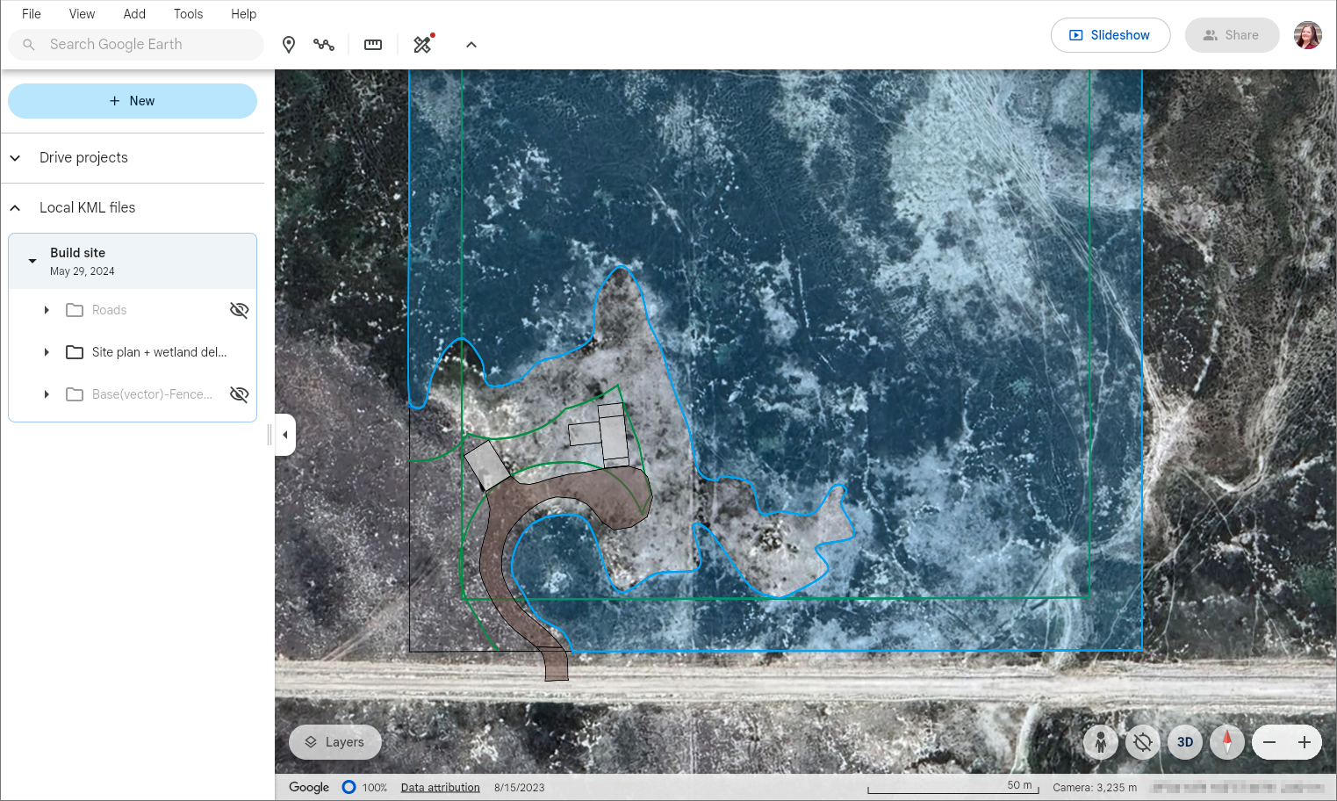Collapse the Local KML files section

(x=15, y=207)
